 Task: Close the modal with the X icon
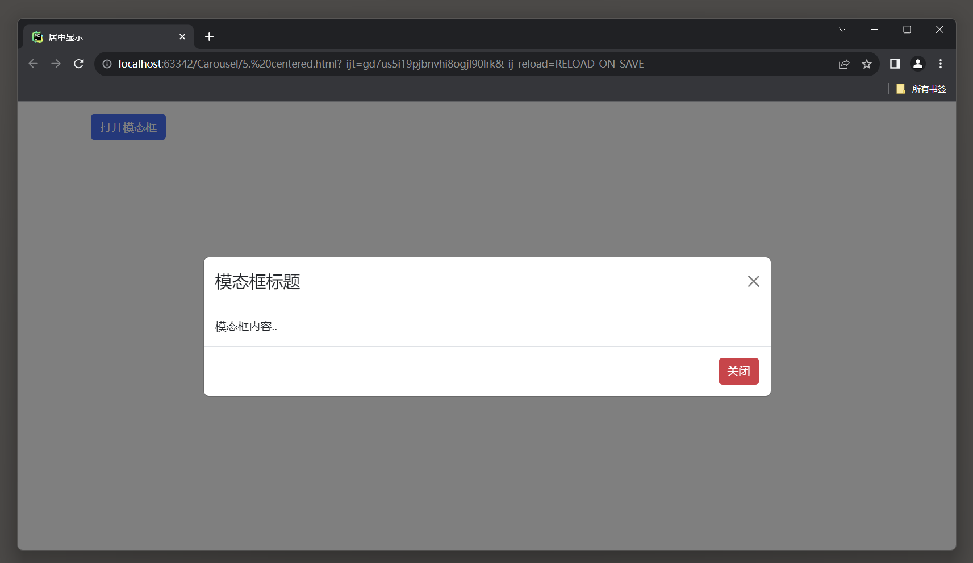pos(753,281)
